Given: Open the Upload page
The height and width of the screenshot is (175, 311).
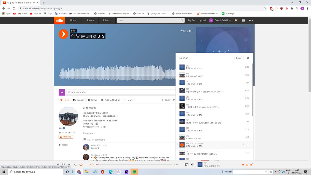Looking at the screenshot, I should pyautogui.click(x=202, y=20).
